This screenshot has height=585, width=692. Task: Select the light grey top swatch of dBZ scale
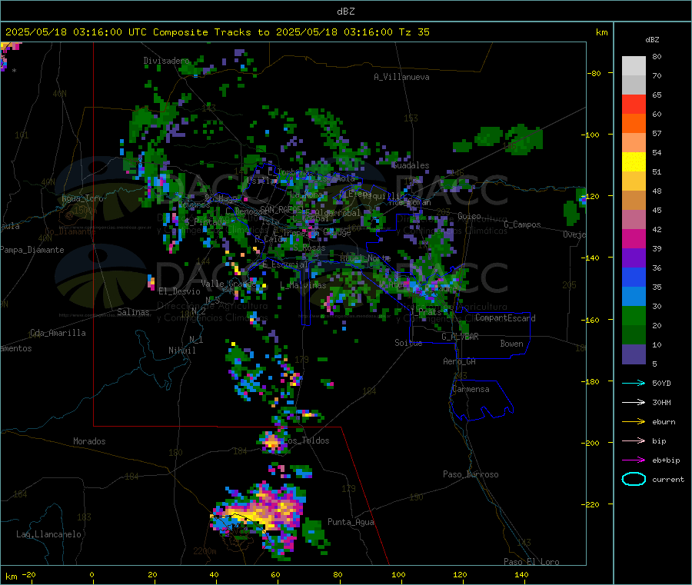634,66
